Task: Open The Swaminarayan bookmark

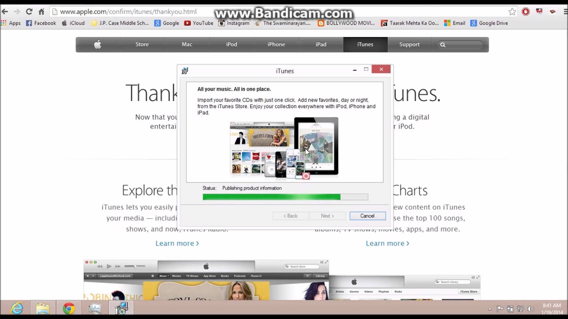Action: pos(283,23)
